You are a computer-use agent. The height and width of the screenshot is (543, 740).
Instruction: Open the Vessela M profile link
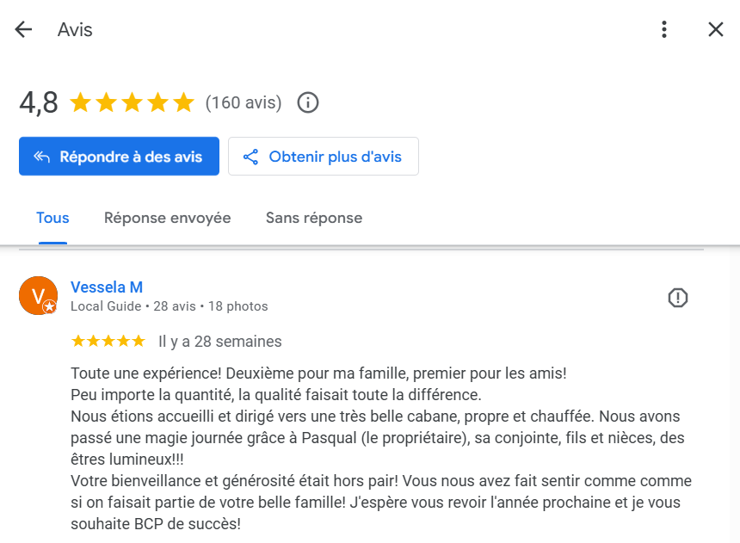[107, 287]
